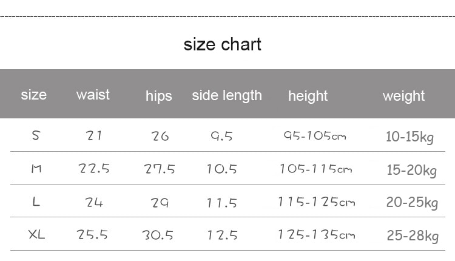The height and width of the screenshot is (261, 455).
Task: Select the size M row label
Action: tap(36, 168)
